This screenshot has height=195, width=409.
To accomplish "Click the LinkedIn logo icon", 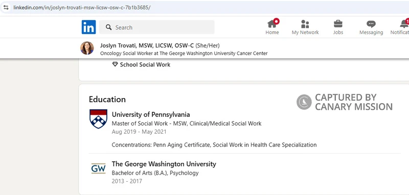I will (x=88, y=27).
